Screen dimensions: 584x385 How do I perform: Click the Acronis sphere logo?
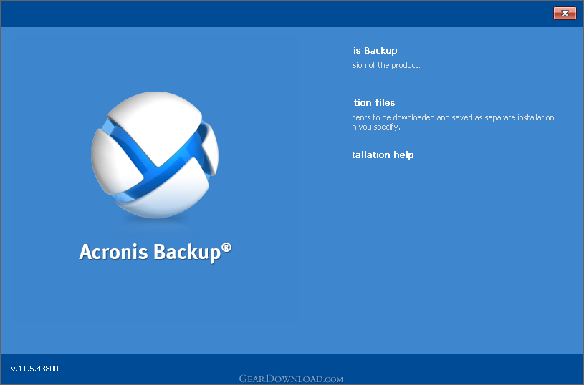[155, 155]
